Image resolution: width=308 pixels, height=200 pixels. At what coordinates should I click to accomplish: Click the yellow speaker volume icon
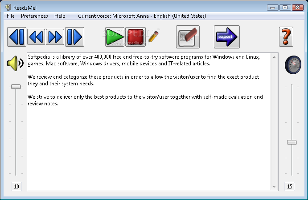coord(15,63)
